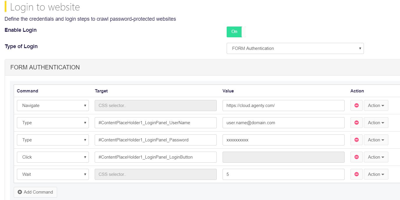The height and width of the screenshot is (200, 400).
Task: Edit the LoginPanel_Password target field
Action: pos(156,140)
